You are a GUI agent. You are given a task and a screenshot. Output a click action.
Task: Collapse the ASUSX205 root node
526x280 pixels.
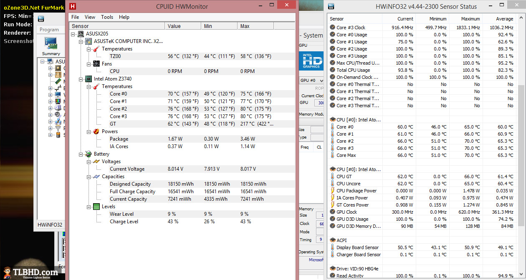(73, 34)
